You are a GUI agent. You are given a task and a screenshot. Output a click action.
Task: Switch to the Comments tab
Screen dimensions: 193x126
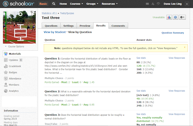(118, 26)
